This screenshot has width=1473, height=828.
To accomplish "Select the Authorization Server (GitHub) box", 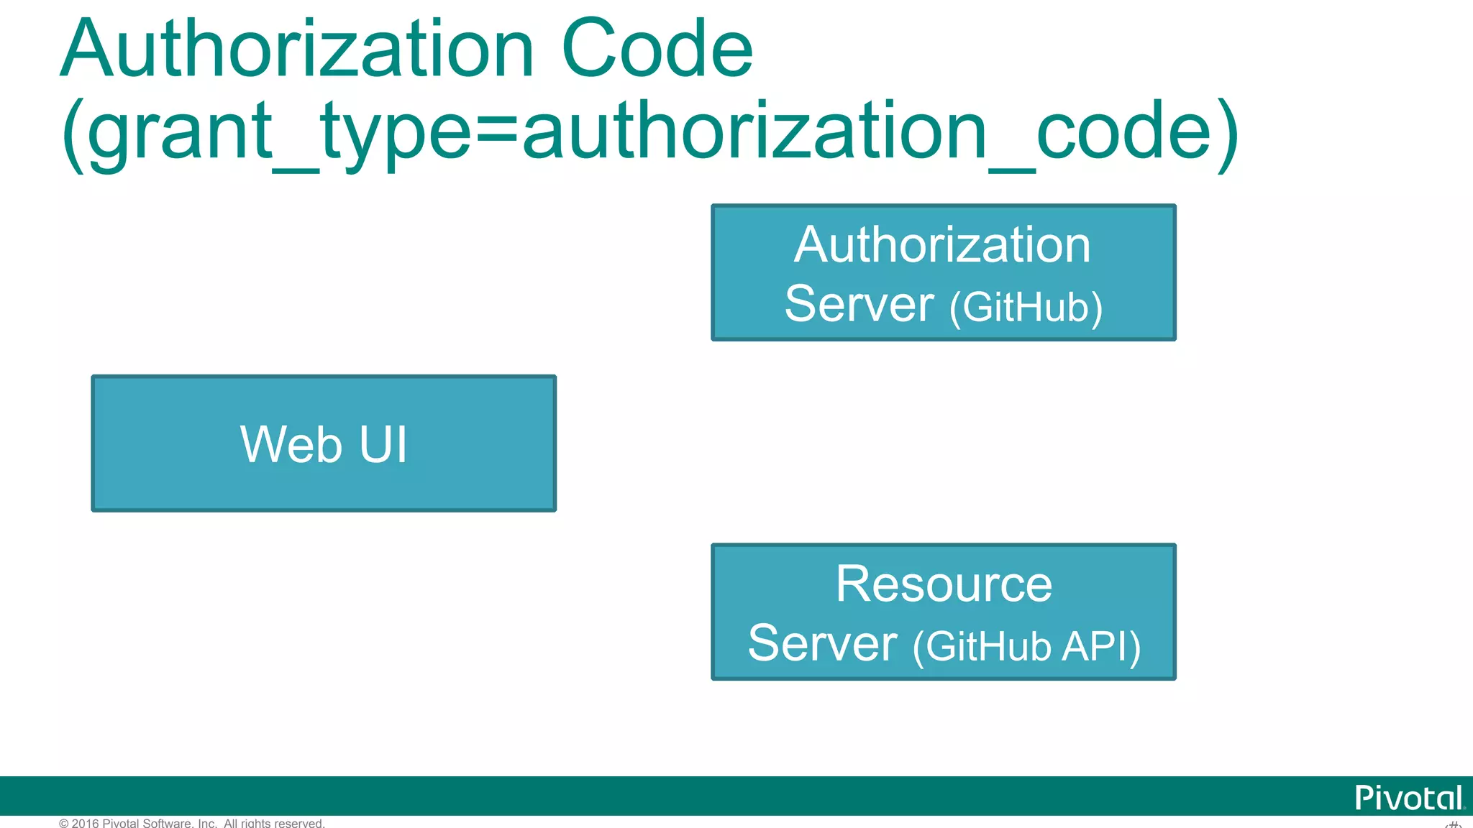I will 944,272.
